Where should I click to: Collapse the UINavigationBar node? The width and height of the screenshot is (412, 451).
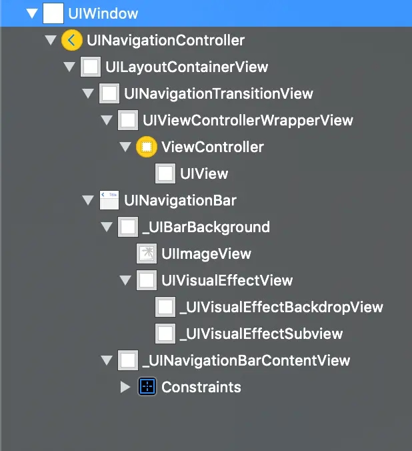pyautogui.click(x=87, y=200)
